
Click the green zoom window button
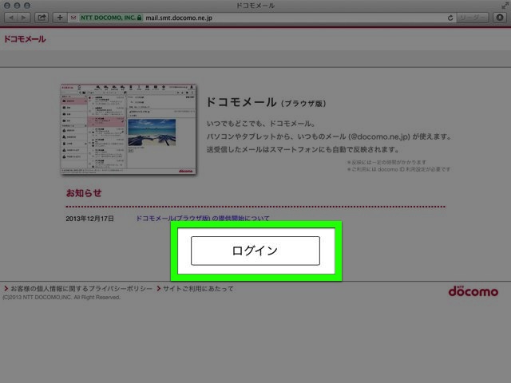(27, 6)
